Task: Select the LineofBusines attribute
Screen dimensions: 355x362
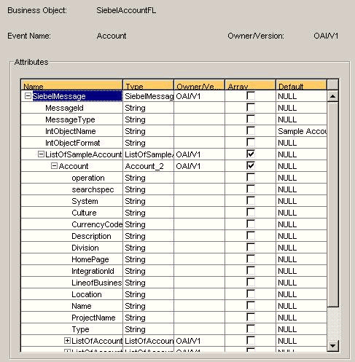Action: tap(97, 283)
